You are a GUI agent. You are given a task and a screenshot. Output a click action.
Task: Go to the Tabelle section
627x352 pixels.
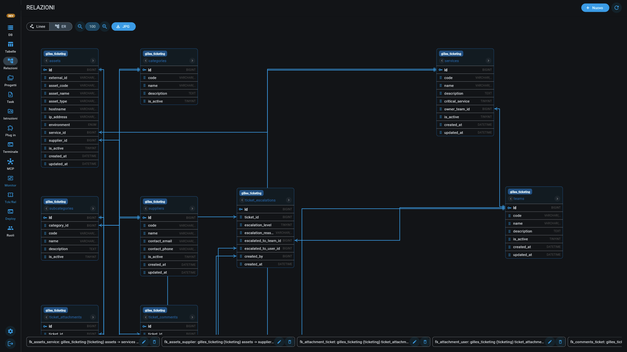pyautogui.click(x=10, y=47)
